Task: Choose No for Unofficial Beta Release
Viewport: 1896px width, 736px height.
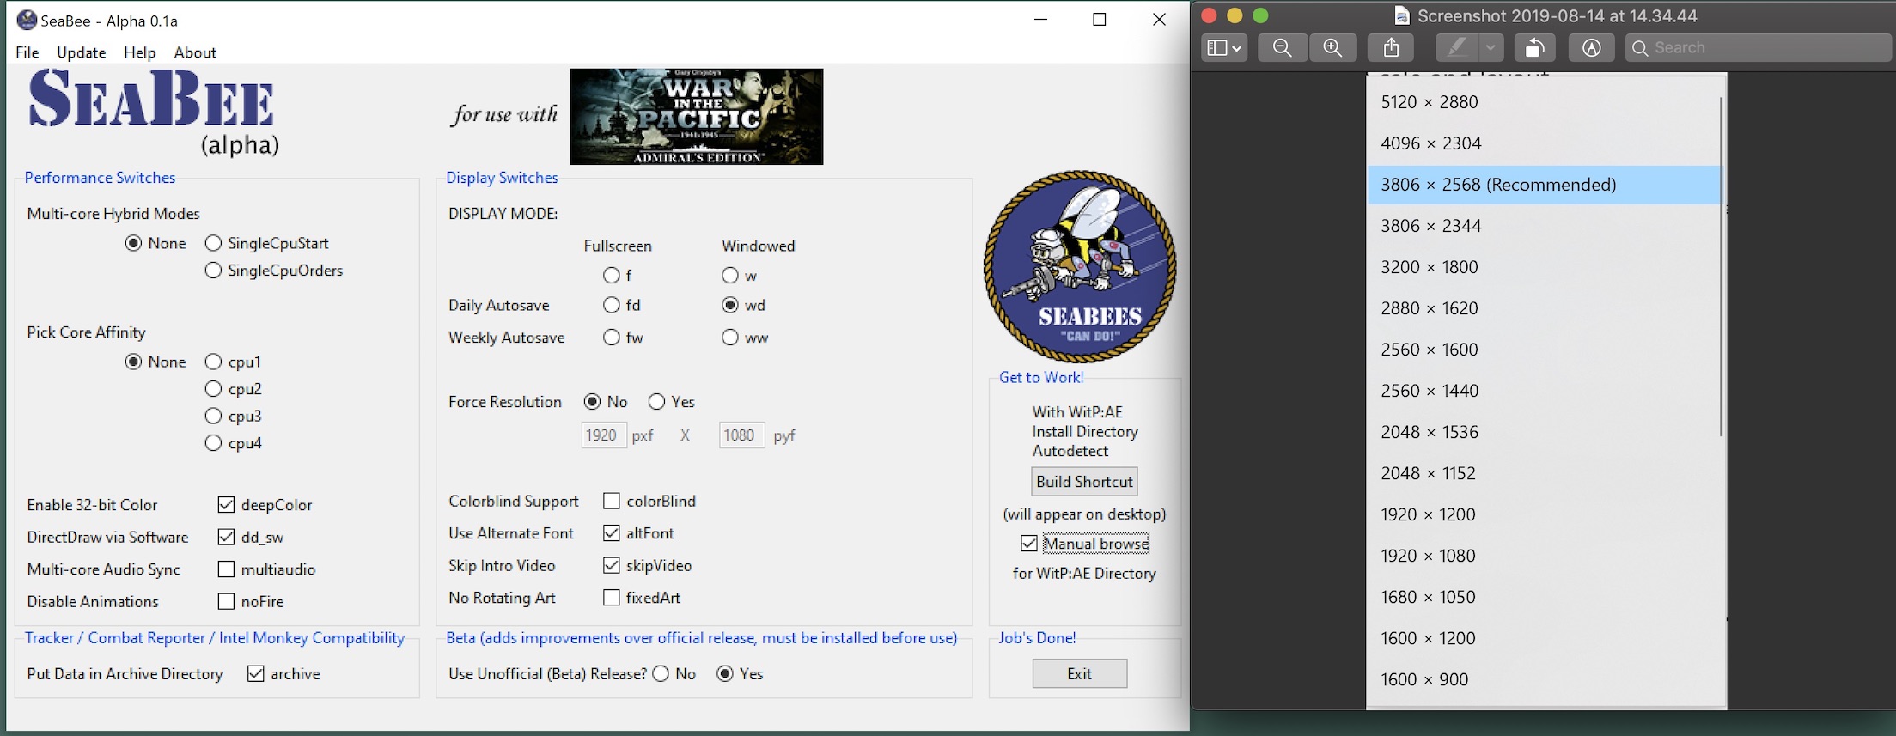Action: point(674,674)
